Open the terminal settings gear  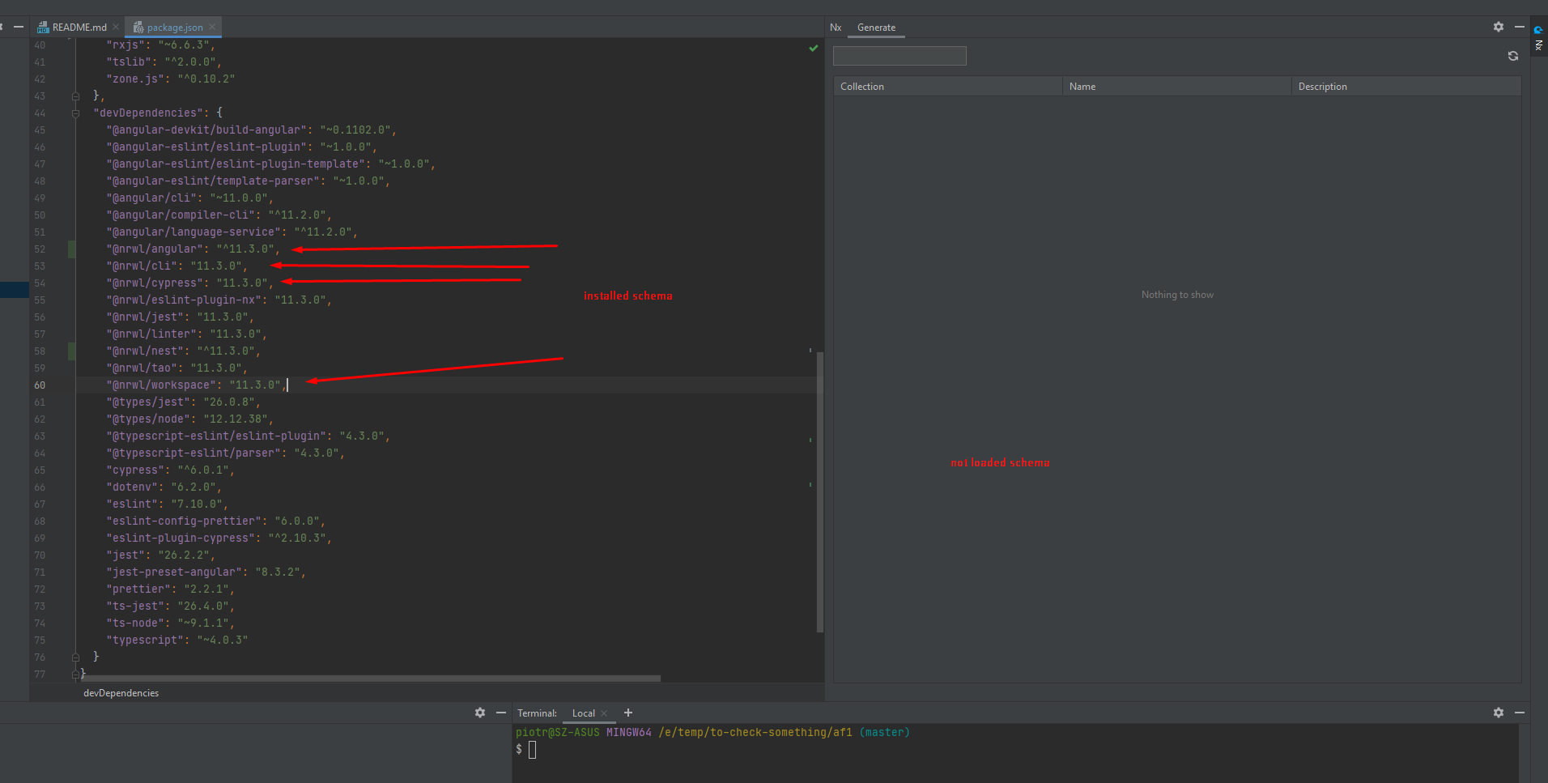click(1499, 713)
